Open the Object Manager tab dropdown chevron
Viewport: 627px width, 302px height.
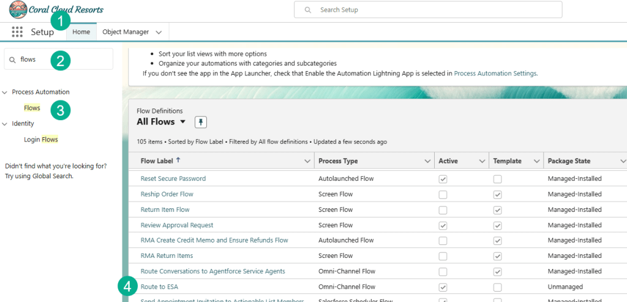[x=159, y=32]
